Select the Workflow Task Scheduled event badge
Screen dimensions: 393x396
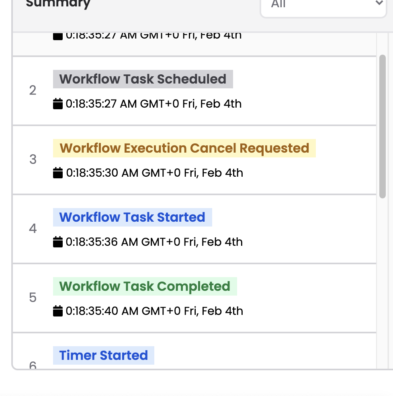pos(142,79)
